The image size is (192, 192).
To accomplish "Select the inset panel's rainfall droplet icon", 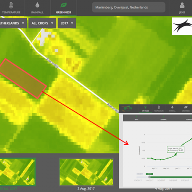I will [x=172, y=107].
